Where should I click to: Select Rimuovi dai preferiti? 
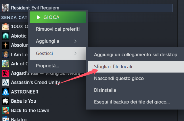(x=58, y=29)
